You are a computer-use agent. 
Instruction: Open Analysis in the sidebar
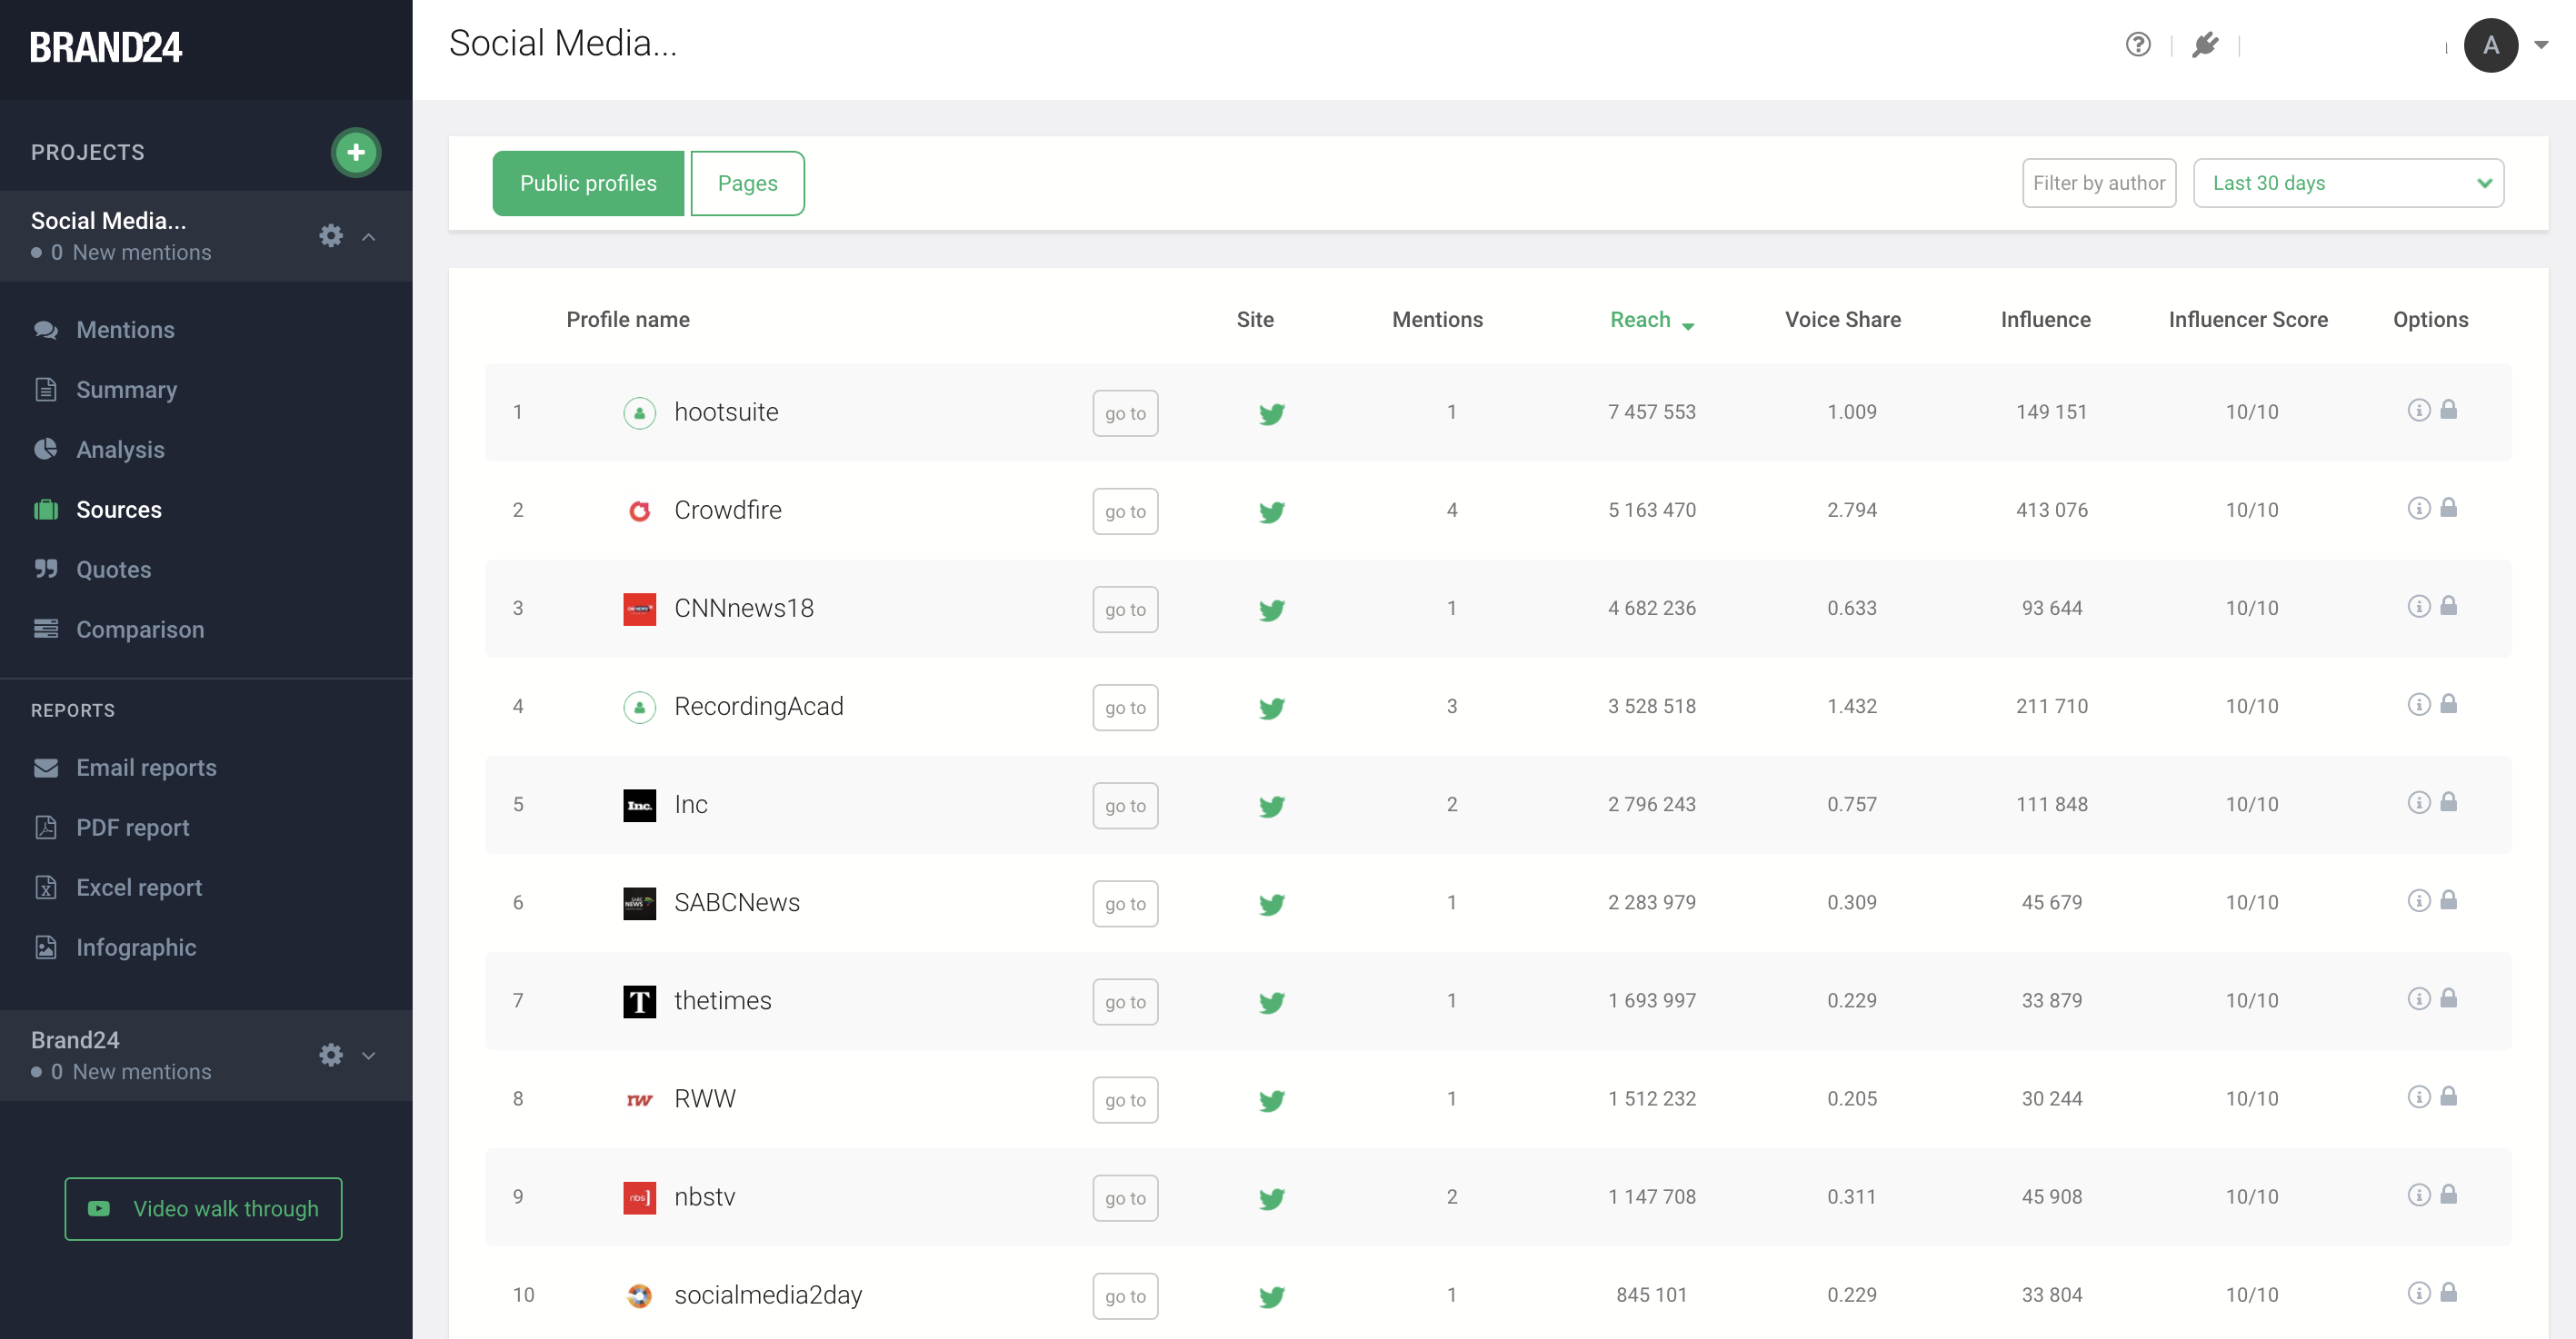click(120, 450)
